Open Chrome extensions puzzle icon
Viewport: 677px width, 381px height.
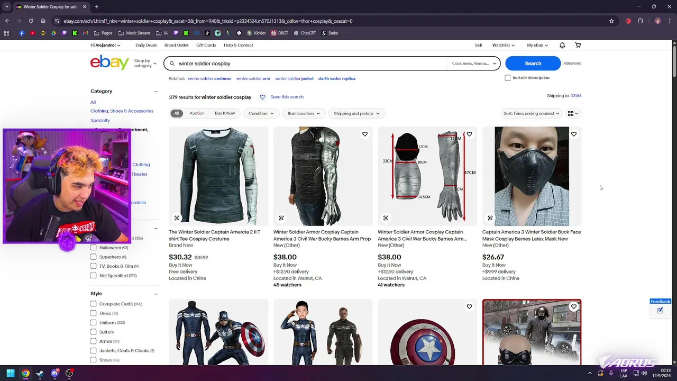(x=640, y=21)
